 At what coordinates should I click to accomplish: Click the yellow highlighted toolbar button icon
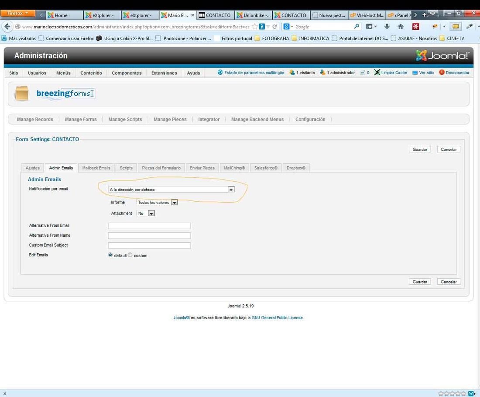pos(456,27)
